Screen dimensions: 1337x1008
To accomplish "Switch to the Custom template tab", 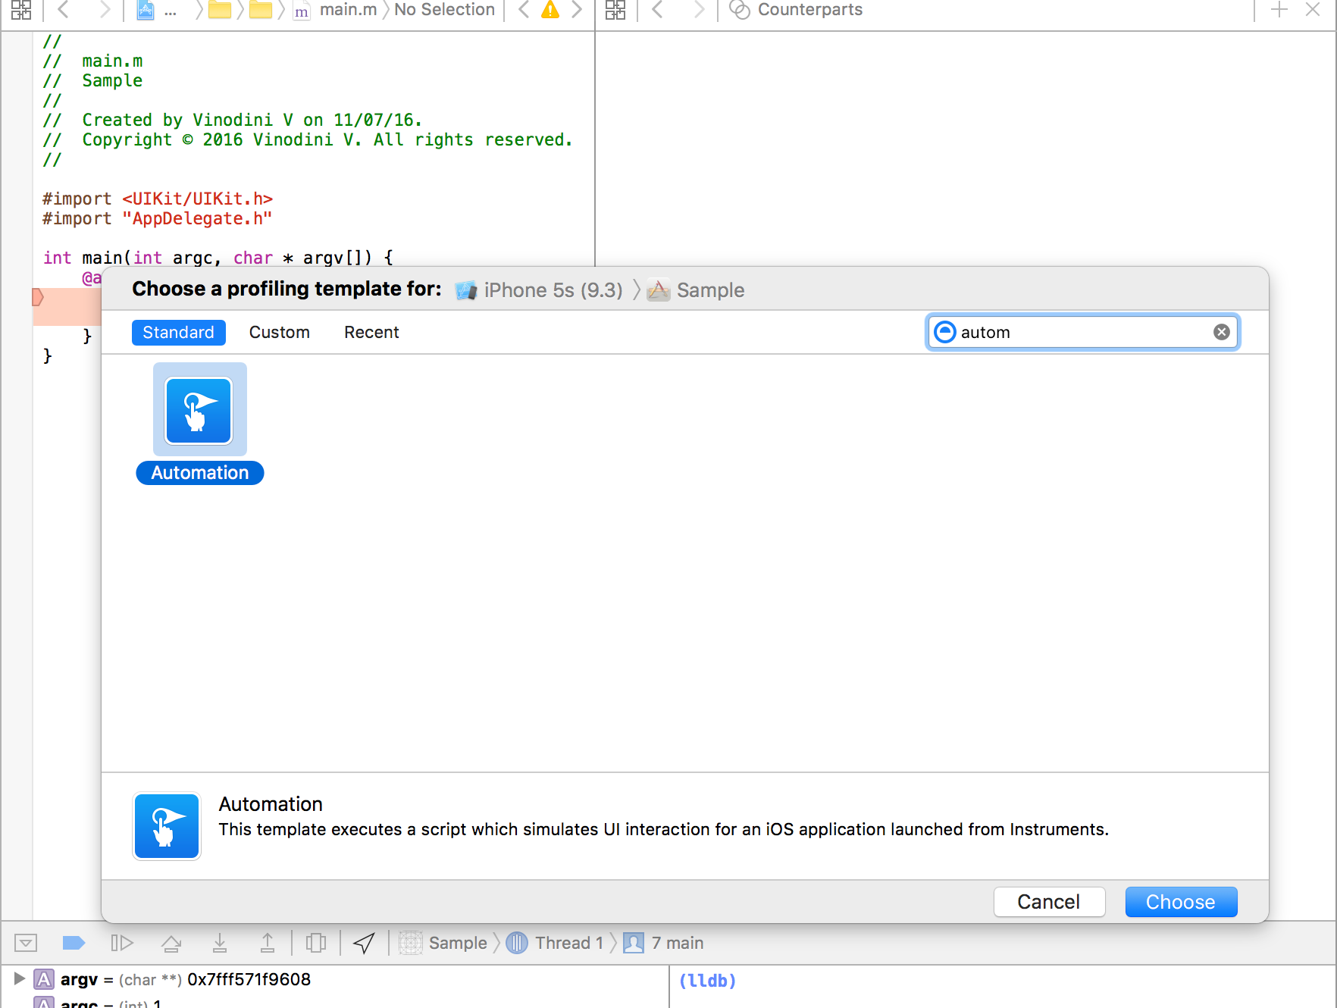I will coord(279,332).
